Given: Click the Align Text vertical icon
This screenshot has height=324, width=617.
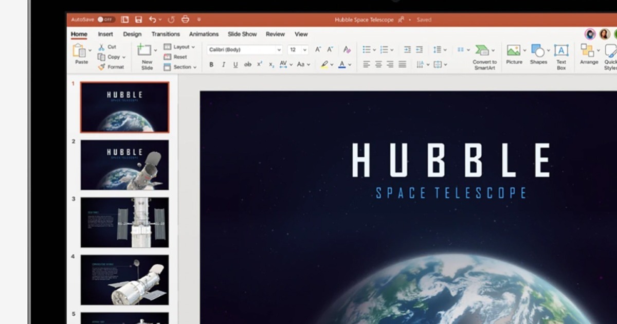Looking at the screenshot, I should tap(438, 65).
